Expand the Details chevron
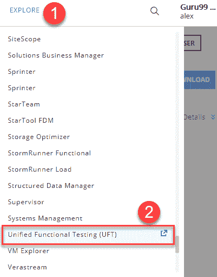 (x=213, y=117)
